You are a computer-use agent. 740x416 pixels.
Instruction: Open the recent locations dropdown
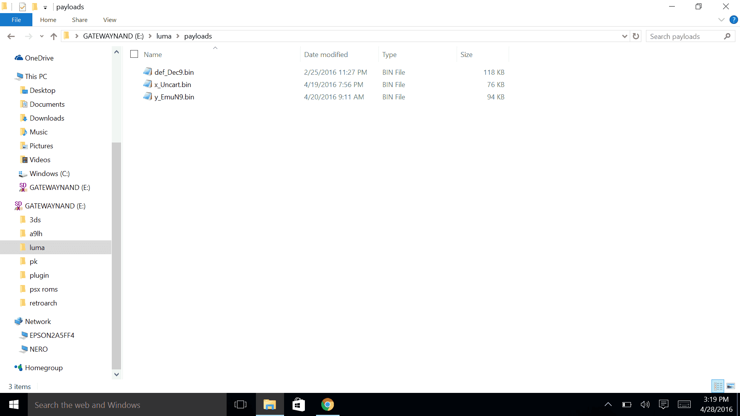coord(42,36)
